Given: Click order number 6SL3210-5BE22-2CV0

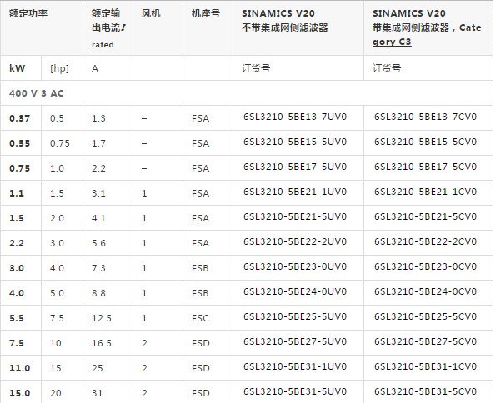Looking at the screenshot, I should tap(425, 241).
